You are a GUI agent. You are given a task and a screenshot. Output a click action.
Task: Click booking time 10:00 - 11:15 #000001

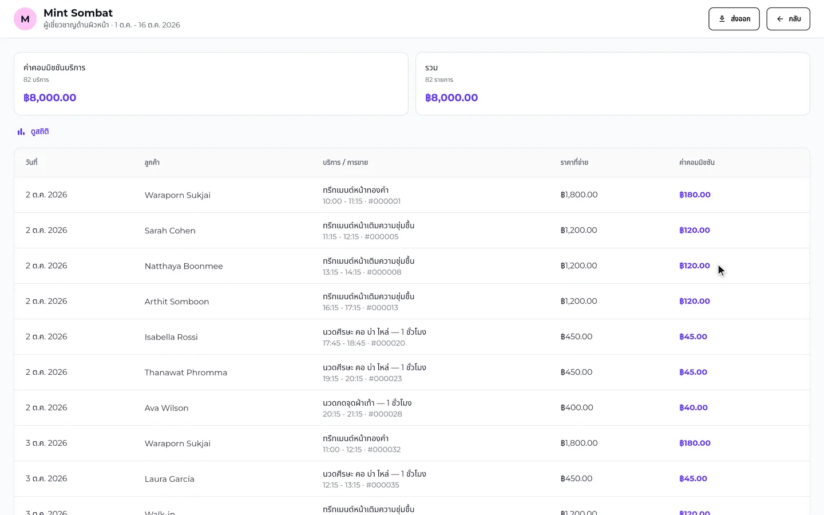point(362,201)
